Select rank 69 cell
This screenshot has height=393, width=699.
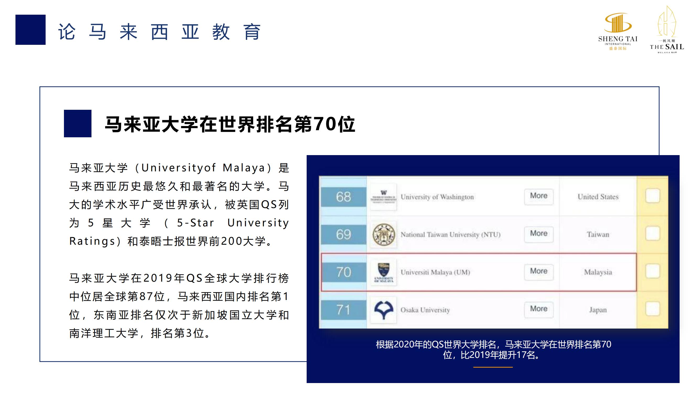pos(343,234)
